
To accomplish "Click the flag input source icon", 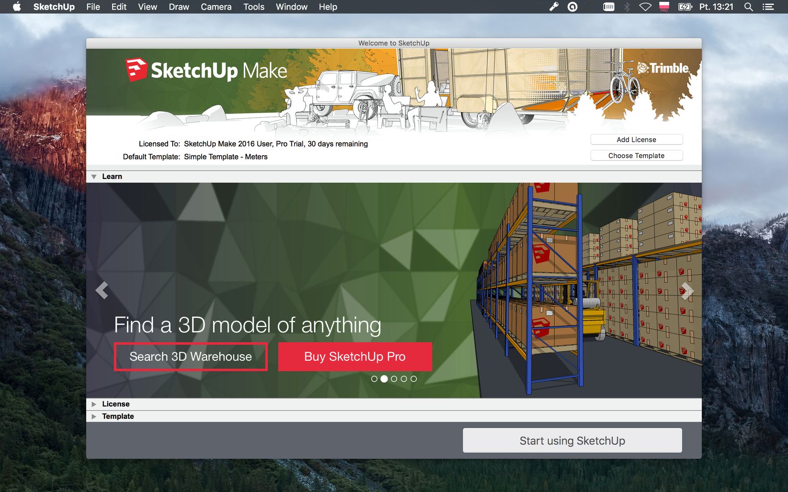I will click(x=664, y=6).
